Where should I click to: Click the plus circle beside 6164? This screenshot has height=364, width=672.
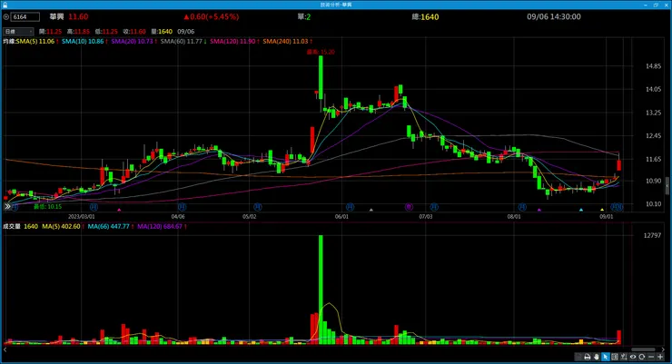6,16
